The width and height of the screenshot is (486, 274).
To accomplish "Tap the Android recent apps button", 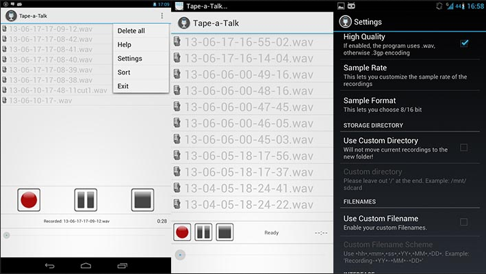I will [122, 266].
